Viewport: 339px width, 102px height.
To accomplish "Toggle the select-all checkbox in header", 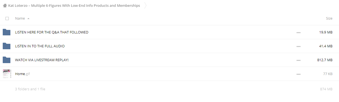I will coord(7,18).
